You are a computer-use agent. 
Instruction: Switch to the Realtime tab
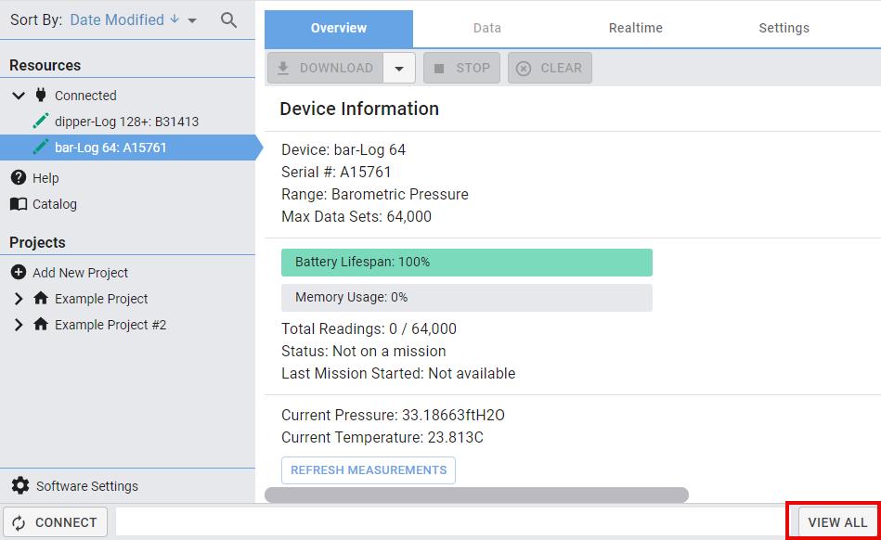point(635,28)
